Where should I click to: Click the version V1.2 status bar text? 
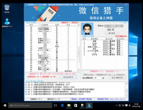click(x=36, y=99)
